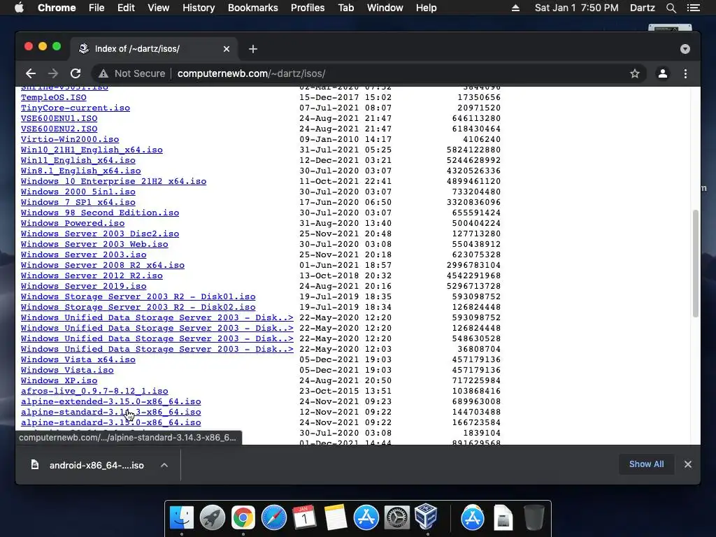
Task: Open Finder from the dock
Action: point(181,517)
